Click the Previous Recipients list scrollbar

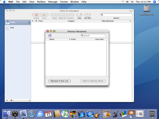(107, 58)
